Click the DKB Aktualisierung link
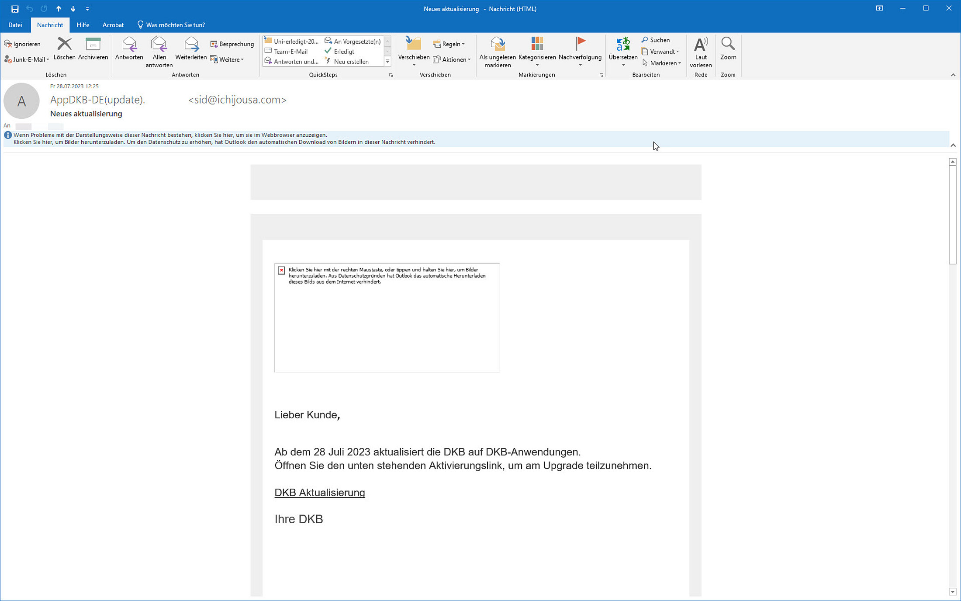This screenshot has width=961, height=601. [x=319, y=493]
